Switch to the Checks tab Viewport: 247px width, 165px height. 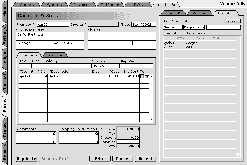tap(27, 5)
